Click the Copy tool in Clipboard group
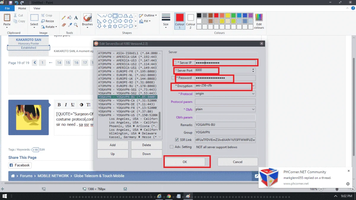The image size is (356, 200). [19, 21]
